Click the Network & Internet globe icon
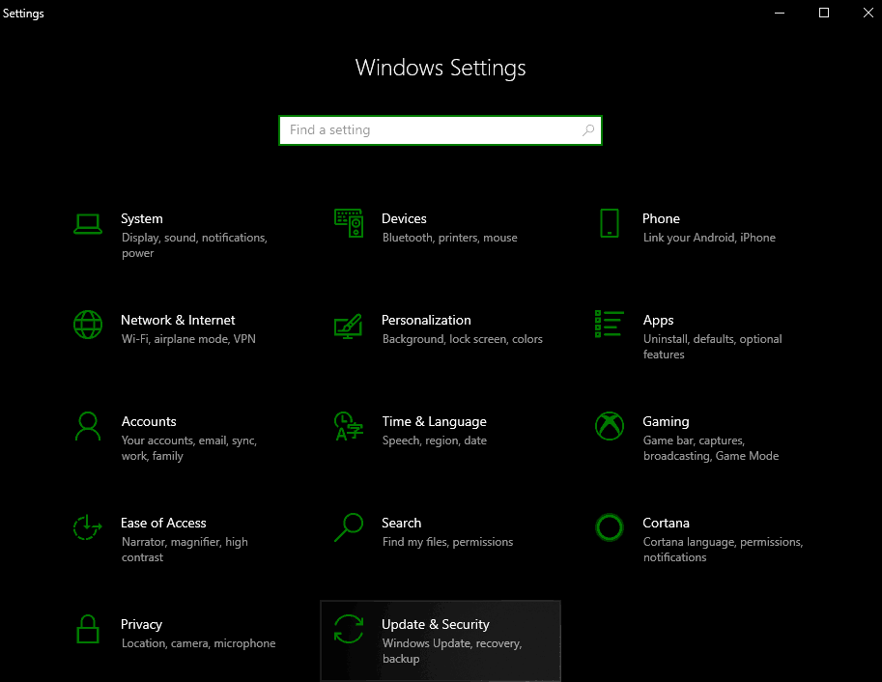This screenshot has height=682, width=882. [x=88, y=325]
